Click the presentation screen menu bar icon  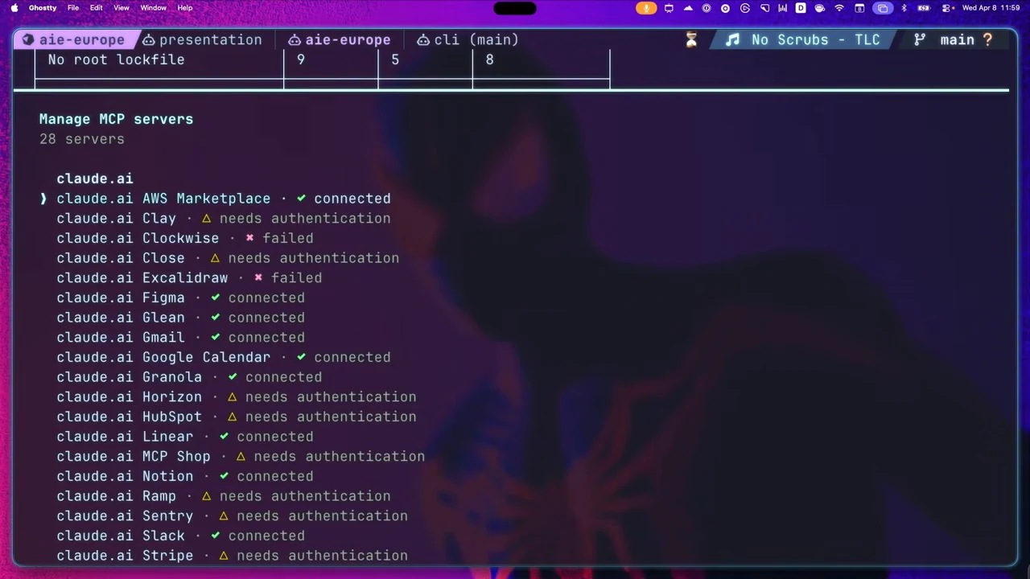(x=668, y=8)
